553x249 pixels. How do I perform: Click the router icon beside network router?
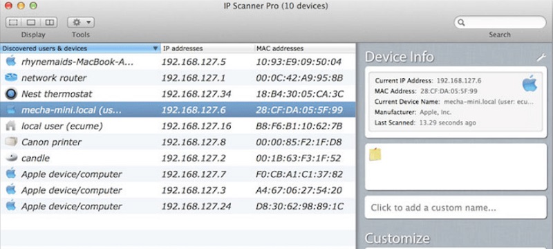click(11, 77)
